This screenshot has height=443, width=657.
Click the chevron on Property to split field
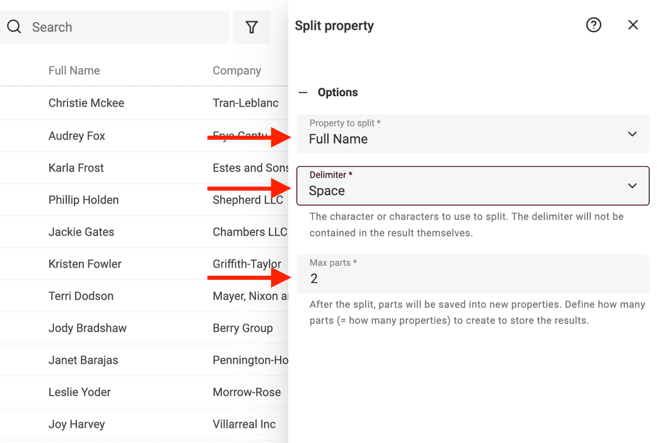point(632,134)
